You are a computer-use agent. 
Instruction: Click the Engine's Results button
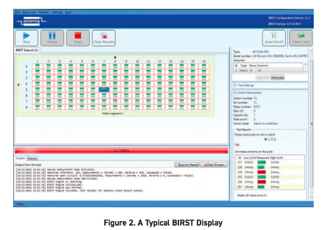coord(187,165)
